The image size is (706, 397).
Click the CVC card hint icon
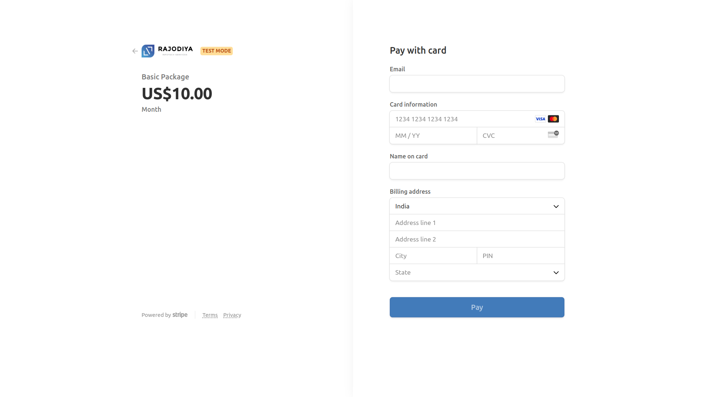(x=553, y=135)
